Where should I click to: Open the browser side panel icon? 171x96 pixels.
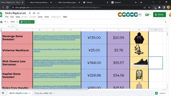pos(164,7)
